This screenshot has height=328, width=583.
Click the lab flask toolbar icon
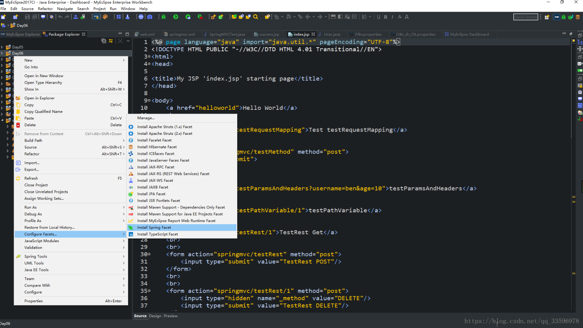pyautogui.click(x=128, y=17)
